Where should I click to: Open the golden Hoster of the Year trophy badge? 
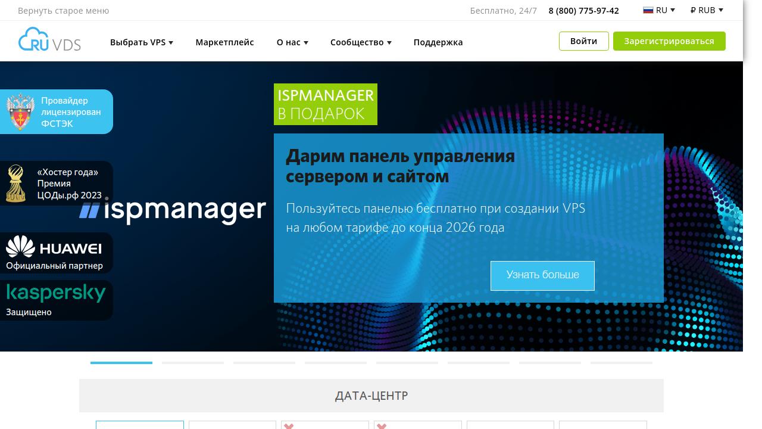16,184
